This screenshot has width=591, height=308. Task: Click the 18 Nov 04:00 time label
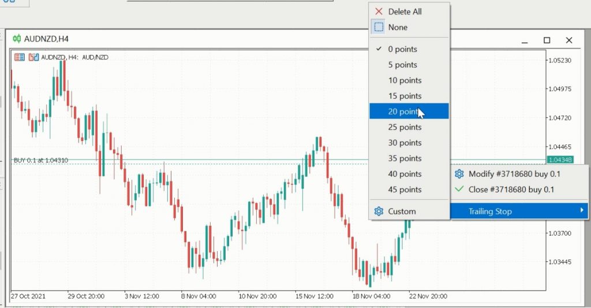[371, 296]
